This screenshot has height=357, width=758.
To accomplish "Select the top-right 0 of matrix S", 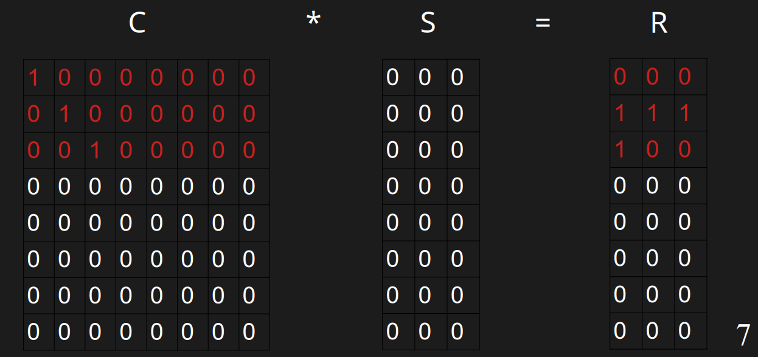I will coord(457,78).
